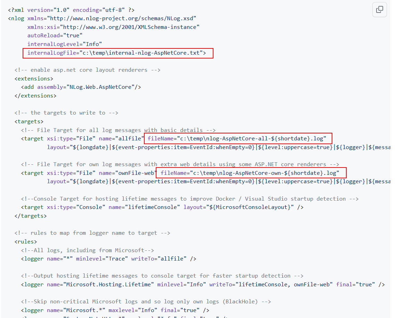396x318 pixels.
Task: Click the Console Target for hosting lifetime comment
Action: (x=190, y=199)
